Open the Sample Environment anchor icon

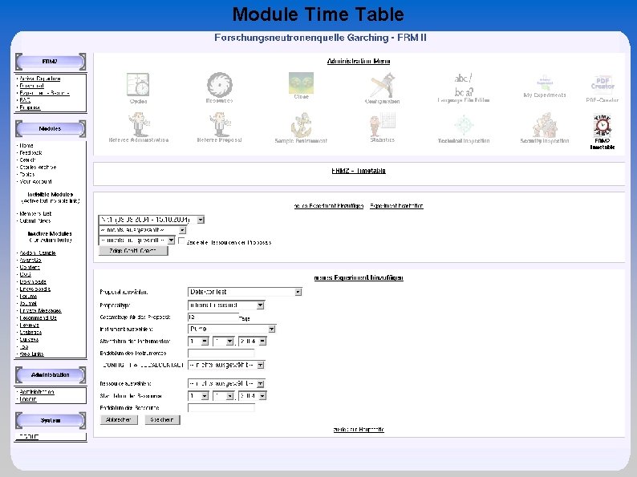(301, 124)
